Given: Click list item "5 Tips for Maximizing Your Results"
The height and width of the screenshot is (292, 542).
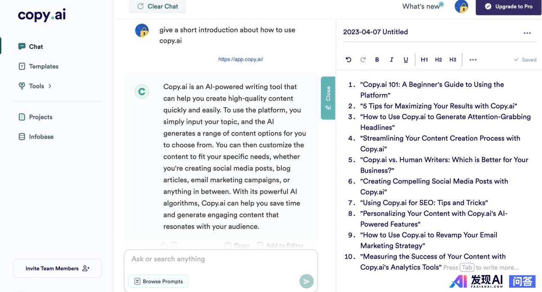Looking at the screenshot, I should pyautogui.click(x=439, y=106).
